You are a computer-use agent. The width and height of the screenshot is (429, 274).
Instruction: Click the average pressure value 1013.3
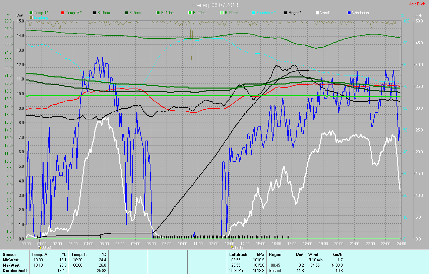tap(258, 271)
